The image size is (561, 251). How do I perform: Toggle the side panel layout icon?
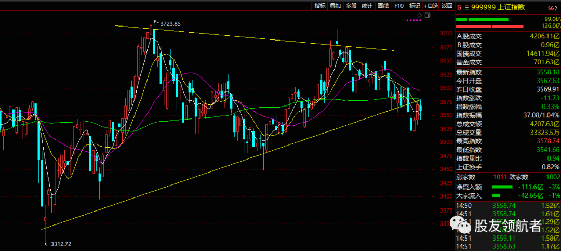click(x=427, y=16)
